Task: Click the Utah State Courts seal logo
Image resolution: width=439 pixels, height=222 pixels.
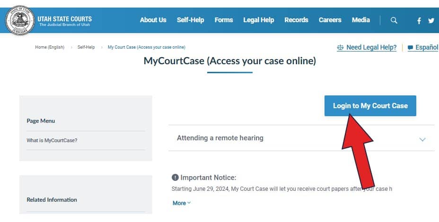Action: [x=20, y=20]
